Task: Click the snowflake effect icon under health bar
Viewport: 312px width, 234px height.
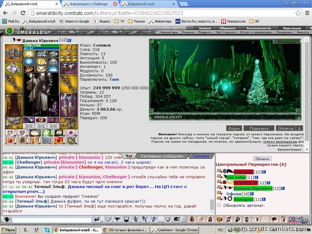Action: [29, 61]
